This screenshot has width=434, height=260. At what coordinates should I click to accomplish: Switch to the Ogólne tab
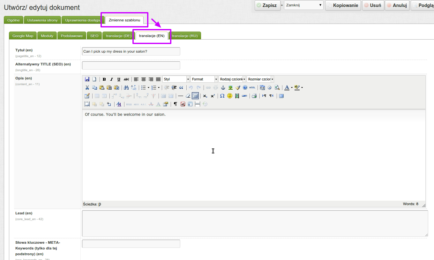[13, 20]
